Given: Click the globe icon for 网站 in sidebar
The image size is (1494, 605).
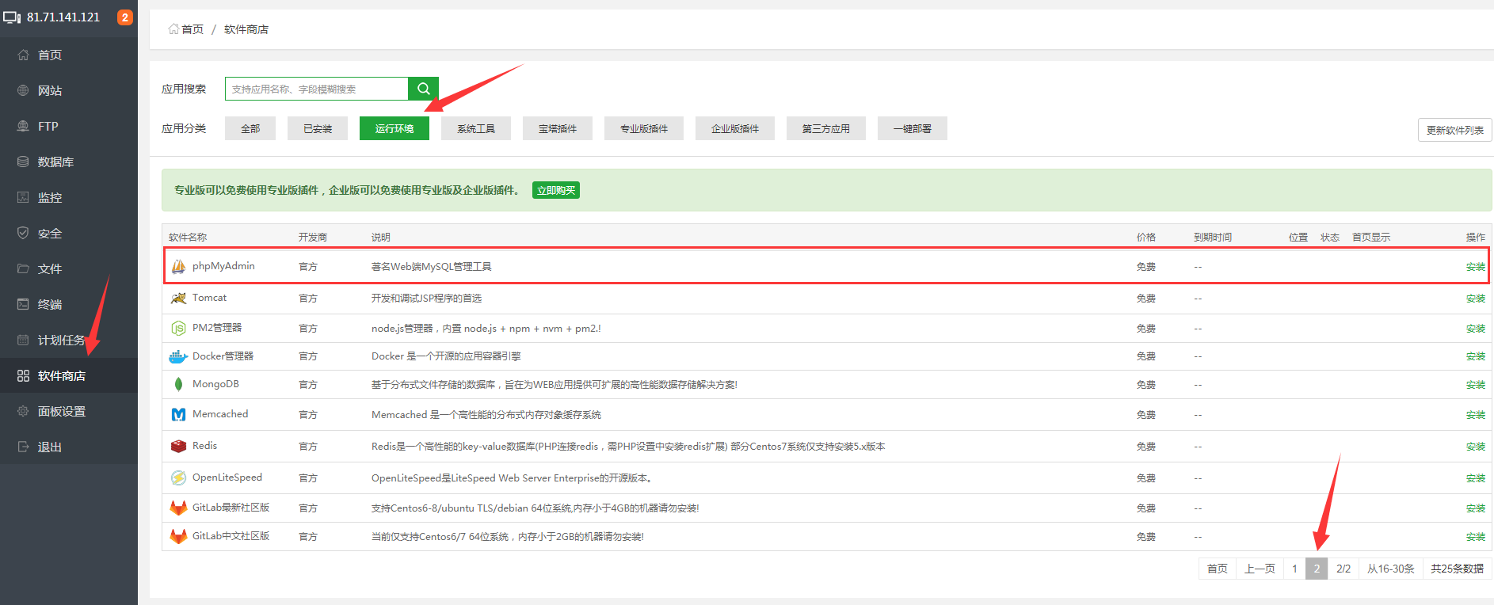Looking at the screenshot, I should [23, 90].
